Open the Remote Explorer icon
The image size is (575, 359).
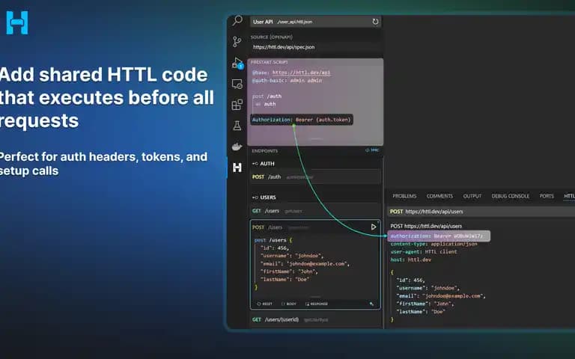tap(237, 85)
